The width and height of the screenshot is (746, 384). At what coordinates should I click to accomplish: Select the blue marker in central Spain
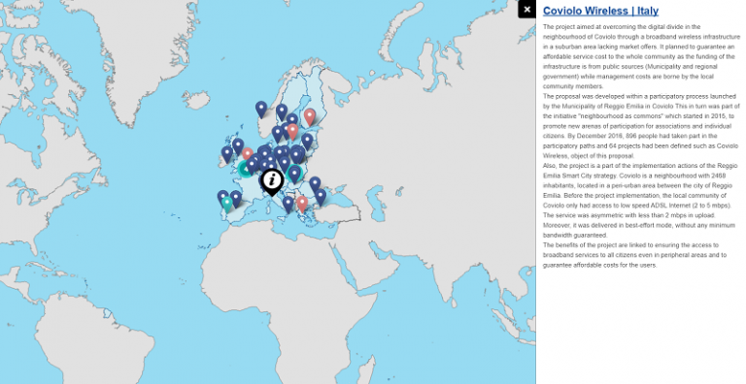[x=236, y=199]
